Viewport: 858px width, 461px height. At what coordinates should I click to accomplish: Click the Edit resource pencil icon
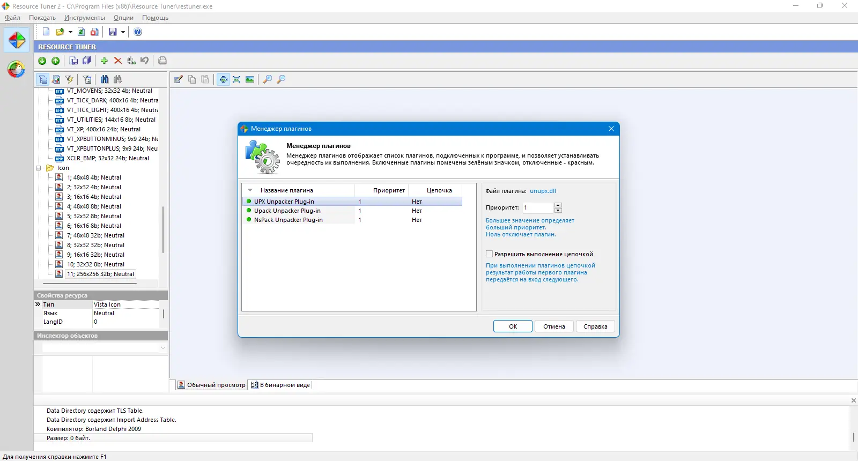coord(179,79)
